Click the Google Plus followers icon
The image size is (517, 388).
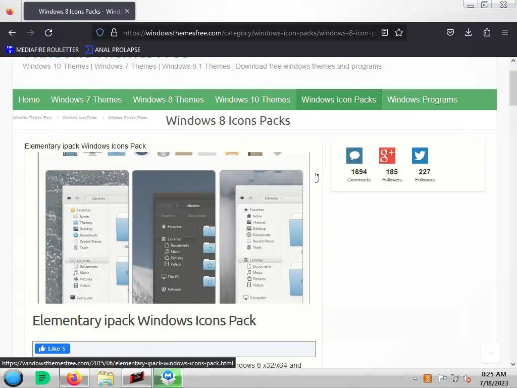[387, 156]
